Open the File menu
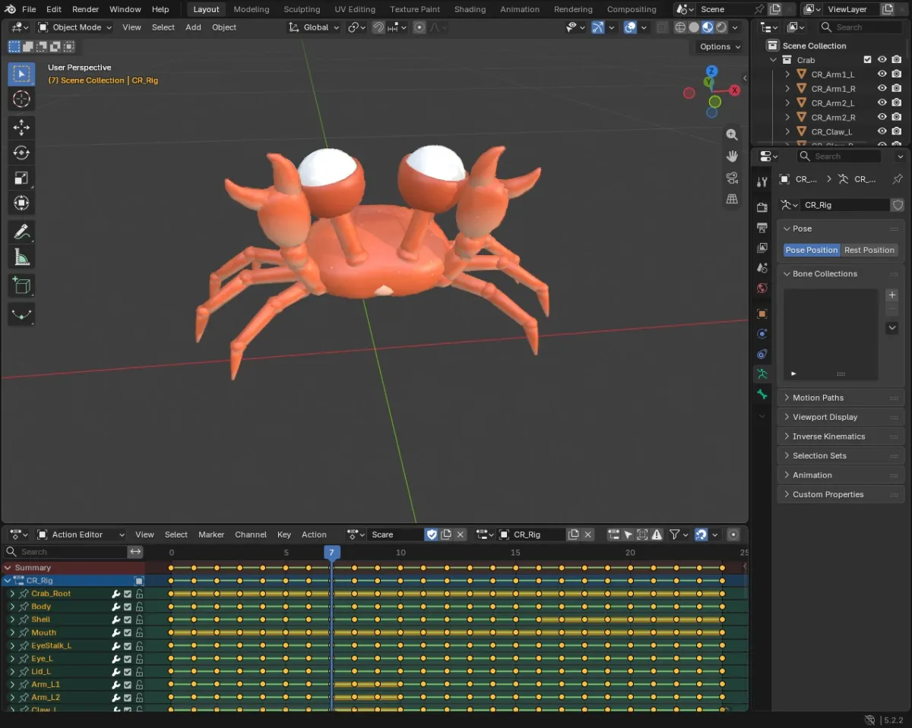Viewport: 912px width, 728px height. click(x=29, y=9)
